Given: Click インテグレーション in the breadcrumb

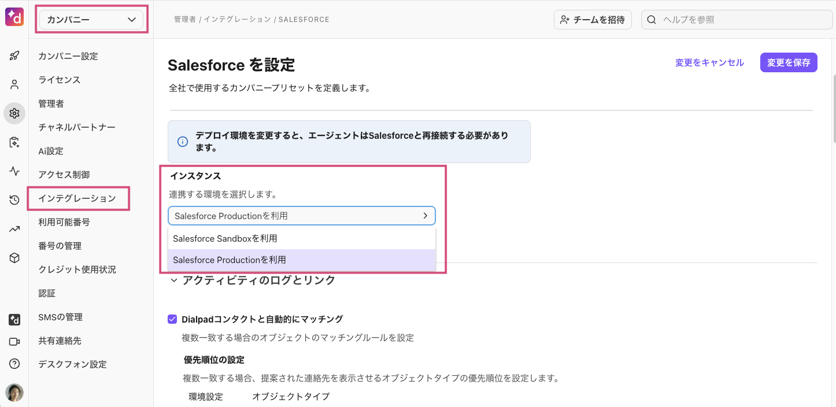Looking at the screenshot, I should click(237, 20).
